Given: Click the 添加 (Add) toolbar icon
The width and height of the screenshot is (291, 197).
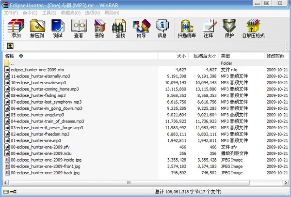Looking at the screenshot, I should [16, 26].
